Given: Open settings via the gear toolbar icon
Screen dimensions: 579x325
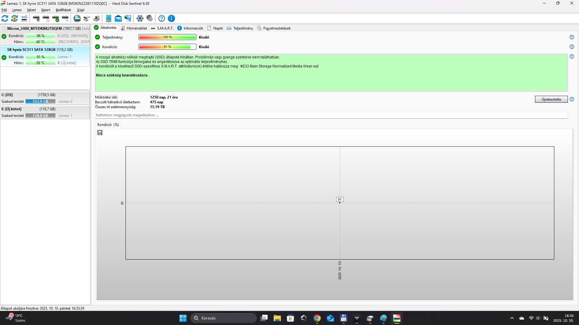Looking at the screenshot, I should [140, 18].
